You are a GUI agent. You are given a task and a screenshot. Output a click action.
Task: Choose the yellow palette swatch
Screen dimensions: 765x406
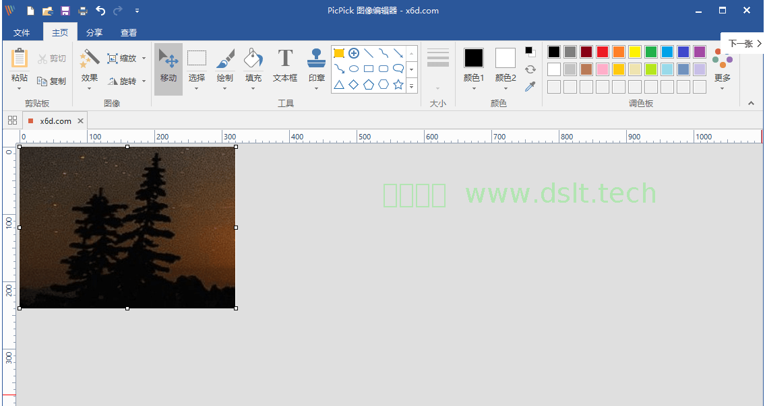635,52
